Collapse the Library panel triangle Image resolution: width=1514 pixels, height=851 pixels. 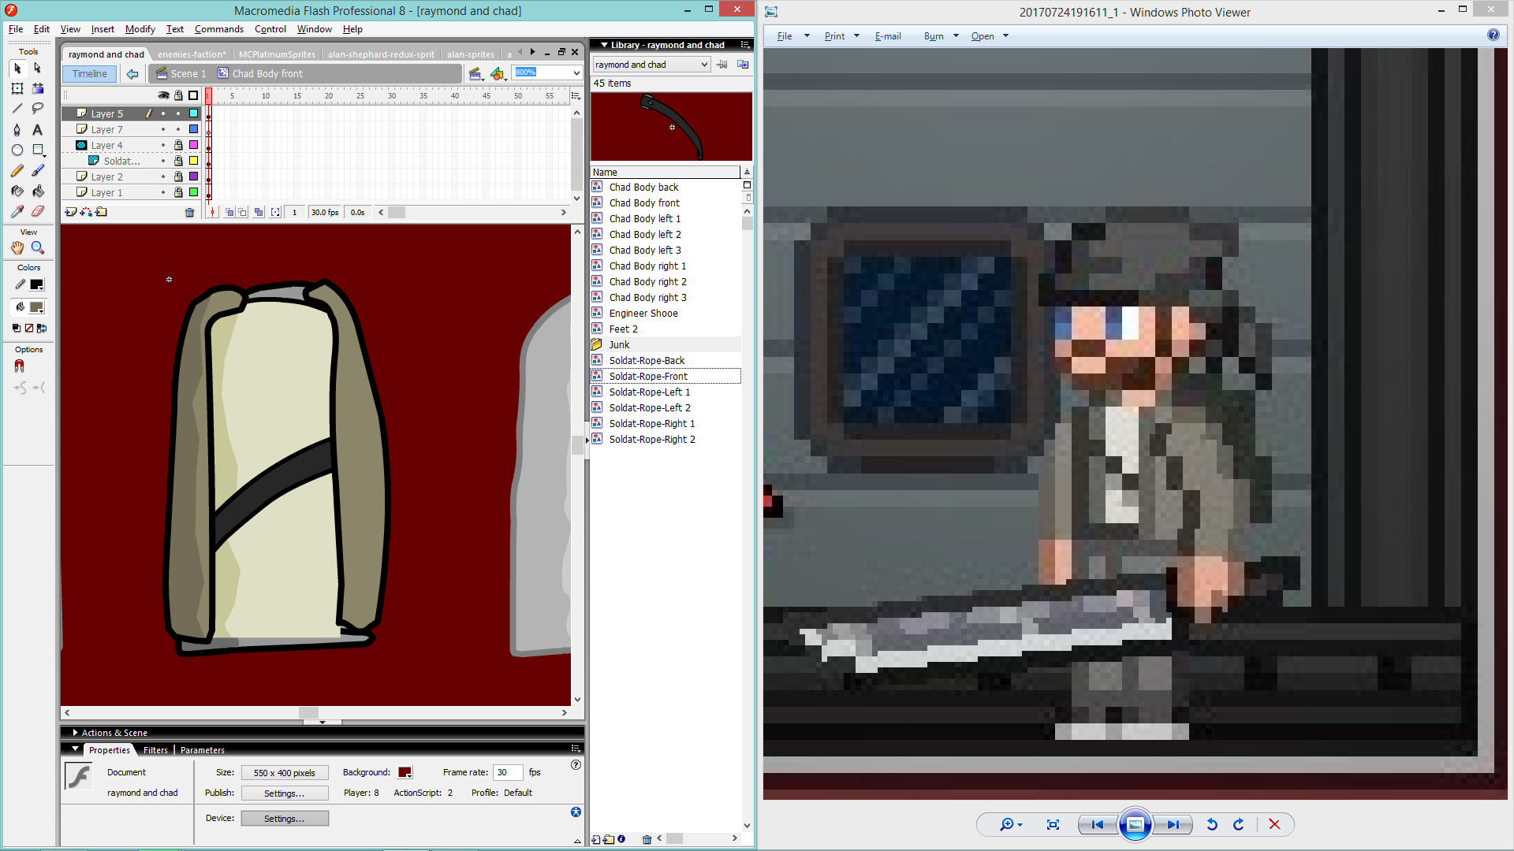(604, 46)
